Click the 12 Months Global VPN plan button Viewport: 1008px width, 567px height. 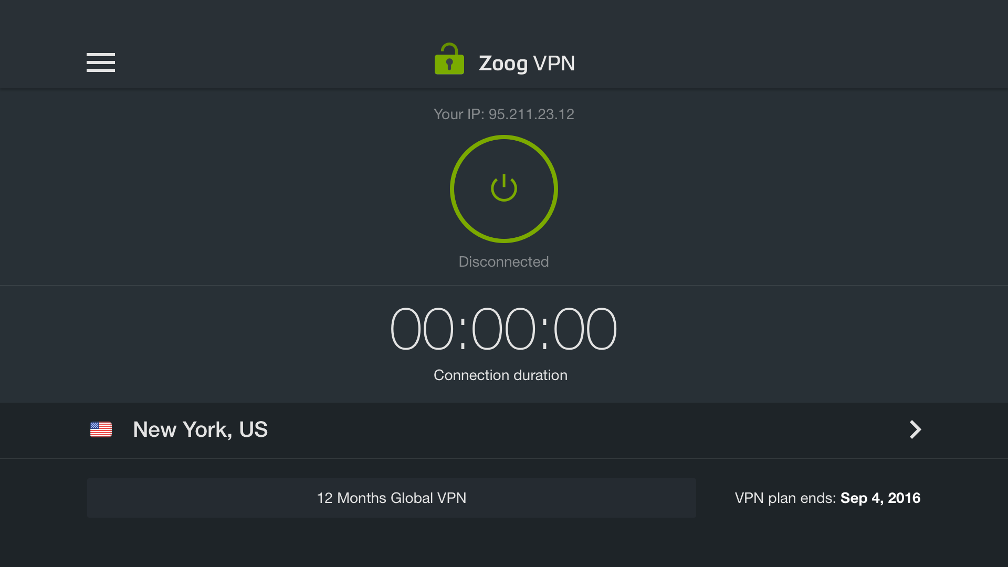pyautogui.click(x=391, y=498)
